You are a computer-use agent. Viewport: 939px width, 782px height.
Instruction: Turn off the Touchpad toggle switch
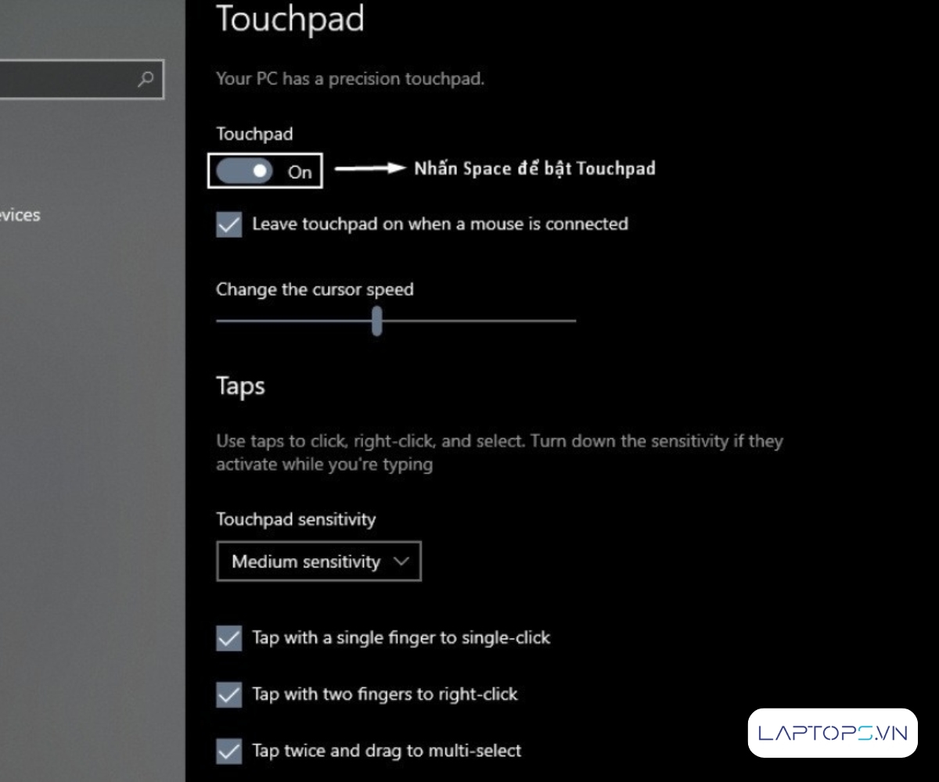244,171
